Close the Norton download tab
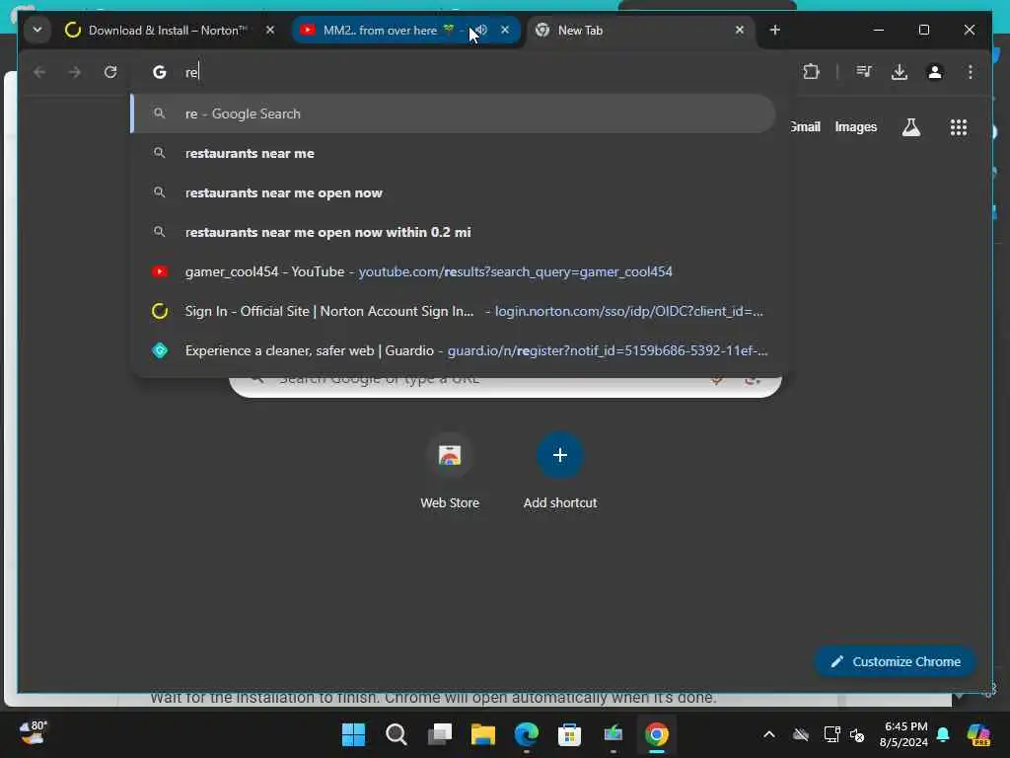This screenshot has height=758, width=1010. 270,30
